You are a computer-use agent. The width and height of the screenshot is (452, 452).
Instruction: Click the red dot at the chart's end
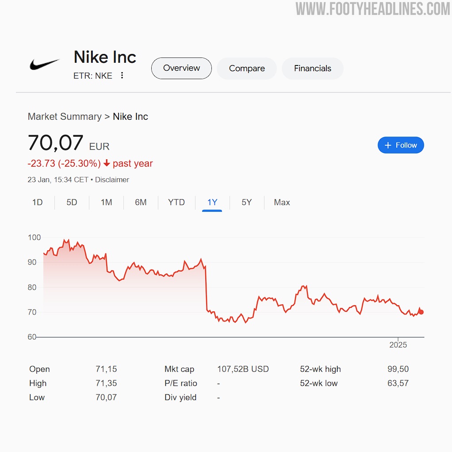(x=421, y=312)
